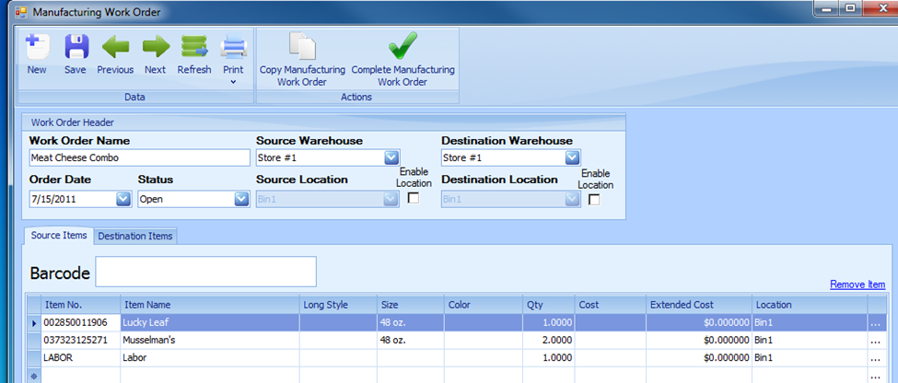Open Source Warehouse dropdown
898x383 pixels.
tap(391, 157)
